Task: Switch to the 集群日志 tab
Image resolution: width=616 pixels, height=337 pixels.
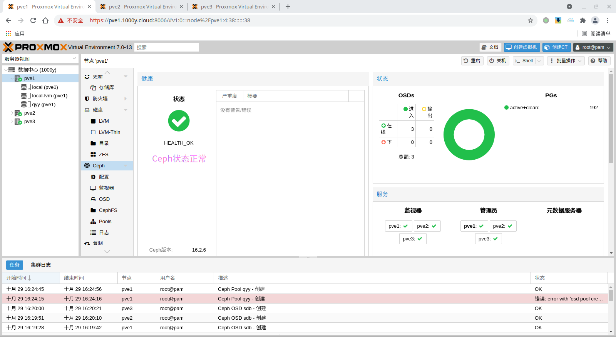Action: pyautogui.click(x=41, y=265)
